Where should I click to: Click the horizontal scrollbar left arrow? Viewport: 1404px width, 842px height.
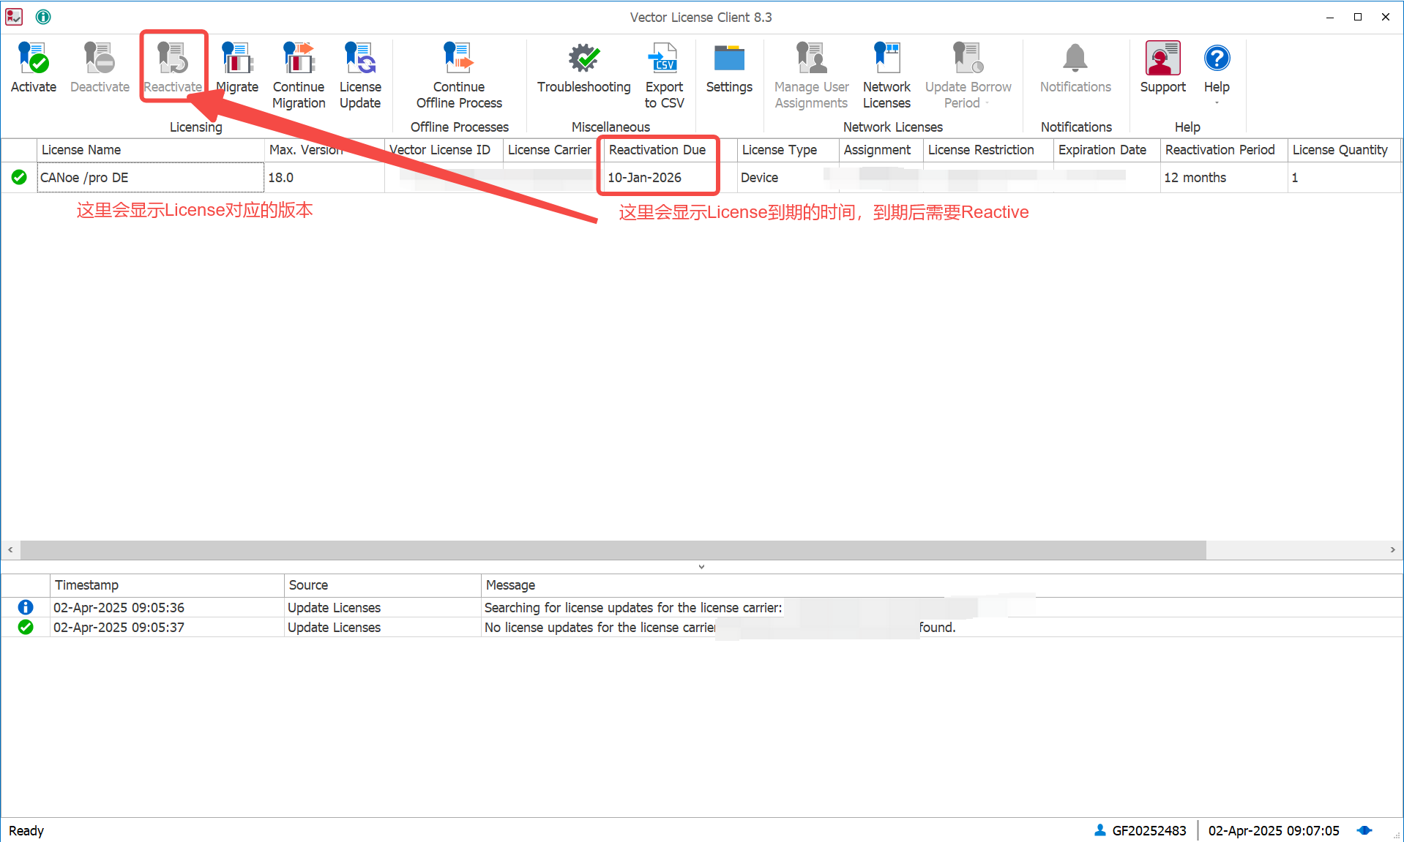[10, 549]
